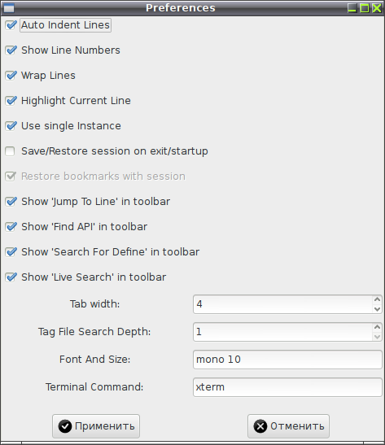Disable Show Line Numbers option
Screen dimensions: 385x445
pos(11,50)
